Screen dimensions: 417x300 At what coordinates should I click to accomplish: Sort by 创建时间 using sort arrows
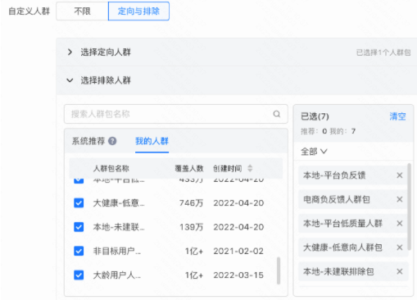(250, 168)
